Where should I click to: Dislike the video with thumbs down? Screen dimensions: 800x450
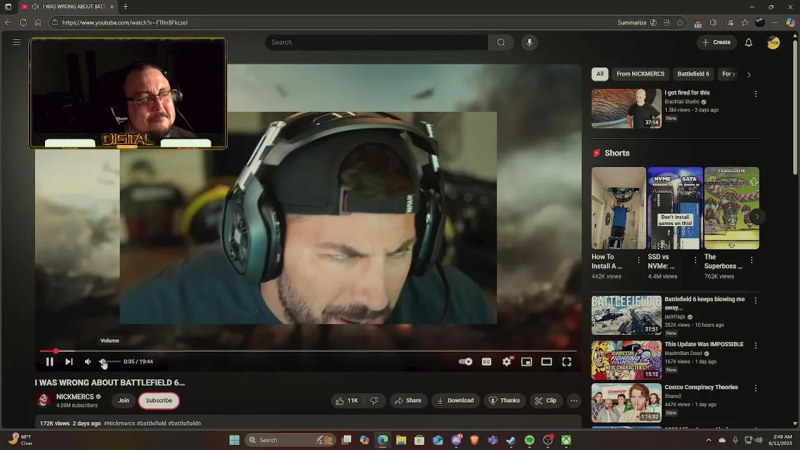[x=374, y=401]
